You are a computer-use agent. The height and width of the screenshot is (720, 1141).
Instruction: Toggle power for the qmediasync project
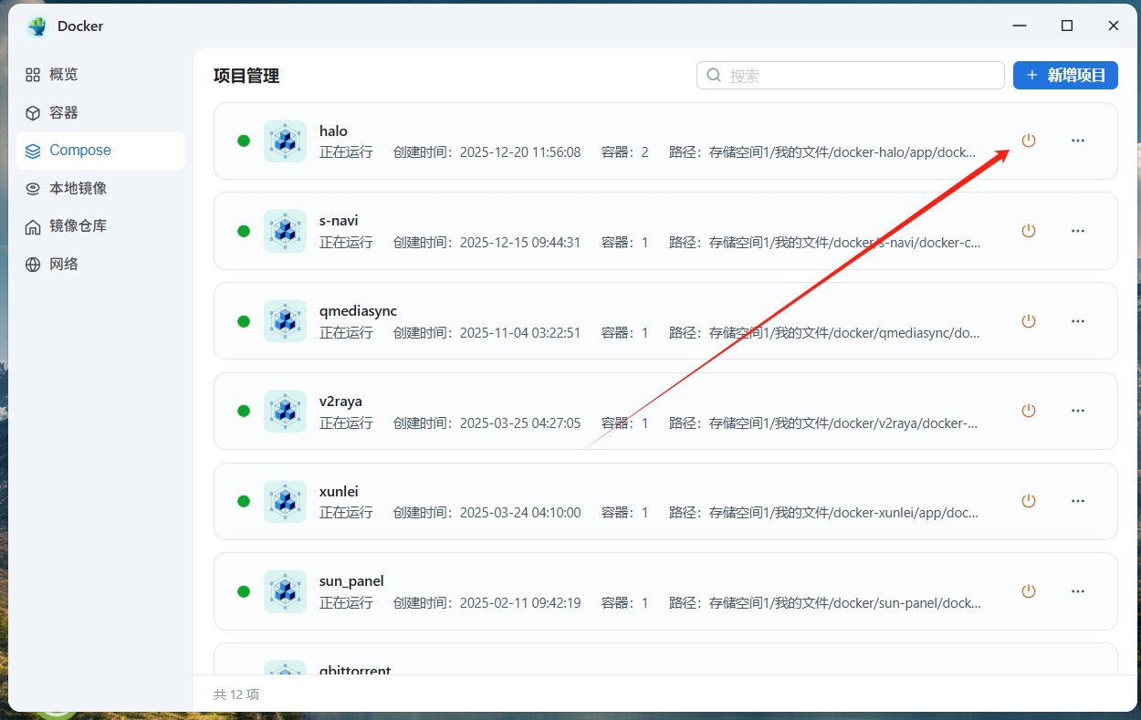[1029, 321]
